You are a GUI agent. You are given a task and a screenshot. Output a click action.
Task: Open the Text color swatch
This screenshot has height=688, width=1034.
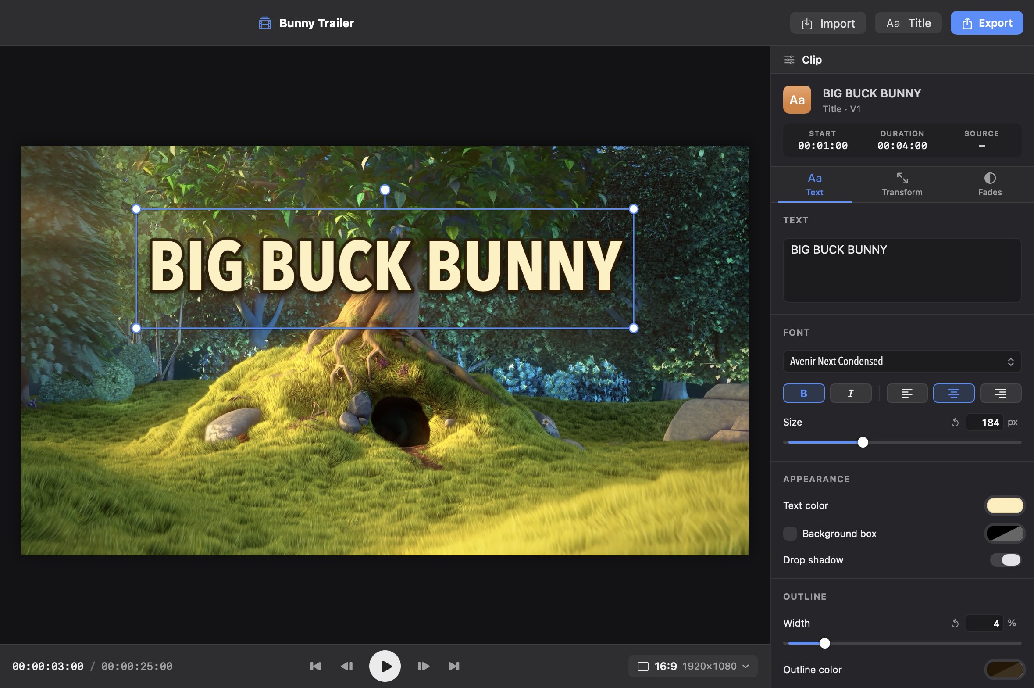[1005, 505]
